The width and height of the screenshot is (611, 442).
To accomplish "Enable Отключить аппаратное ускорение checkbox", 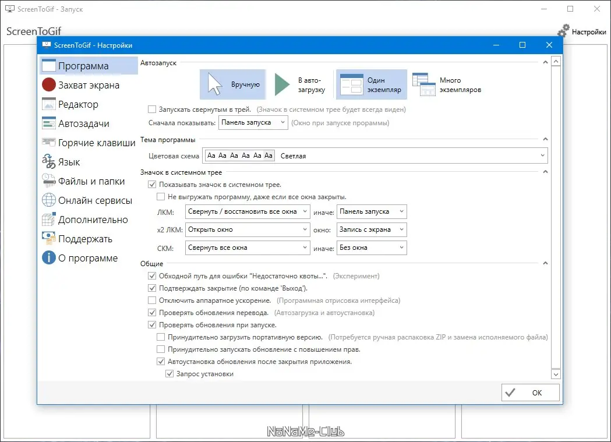I will pos(152,300).
